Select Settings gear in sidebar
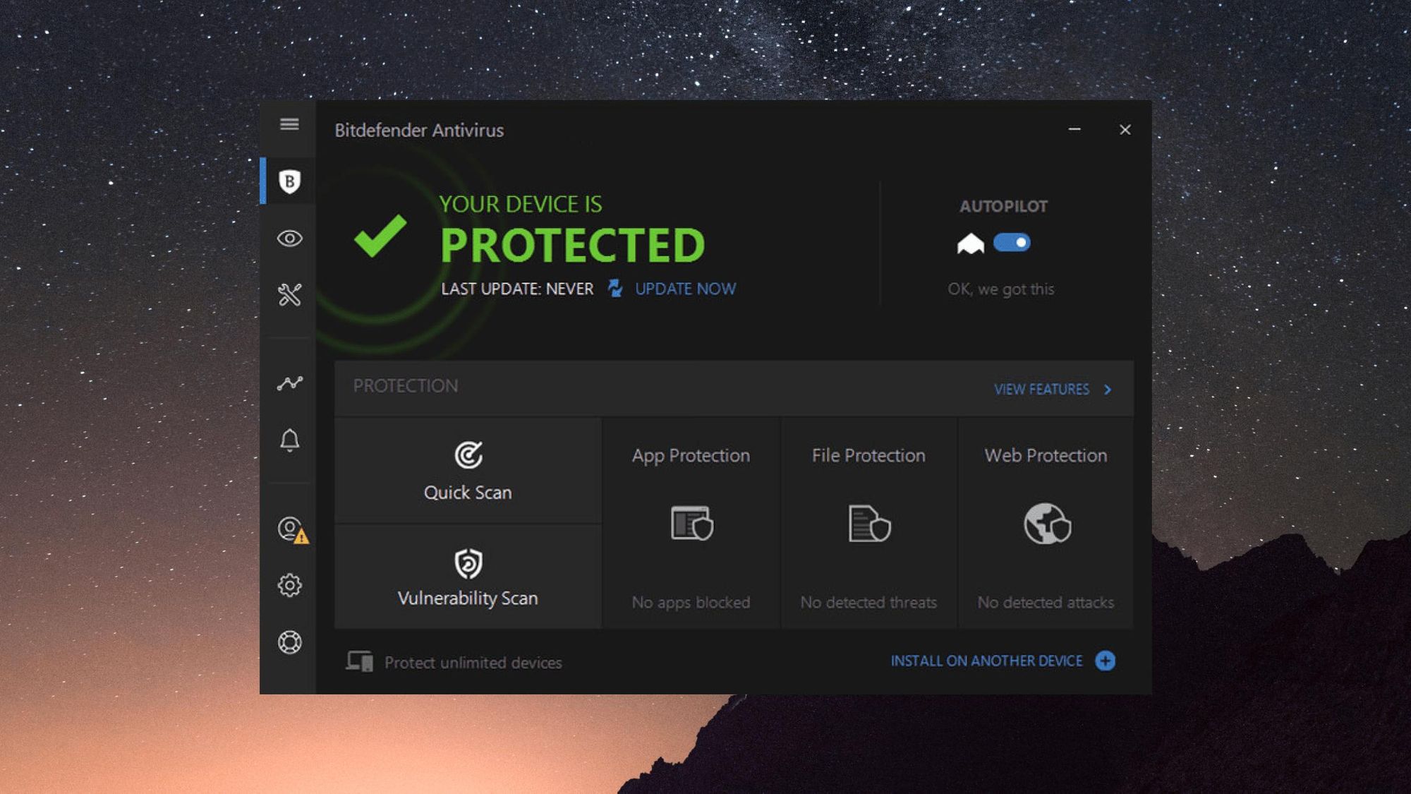The width and height of the screenshot is (1411, 794). (x=291, y=584)
